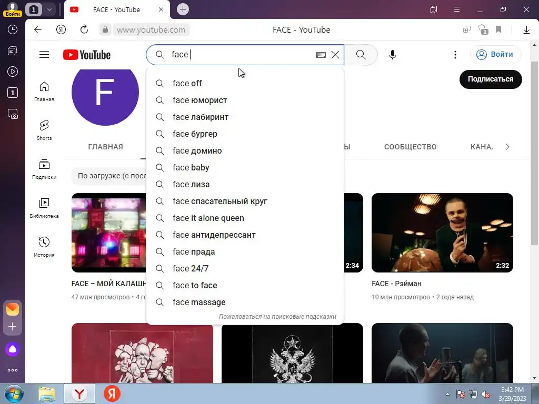539x404 pixels.
Task: Open browser main menu lines icon
Action: click(457, 9)
